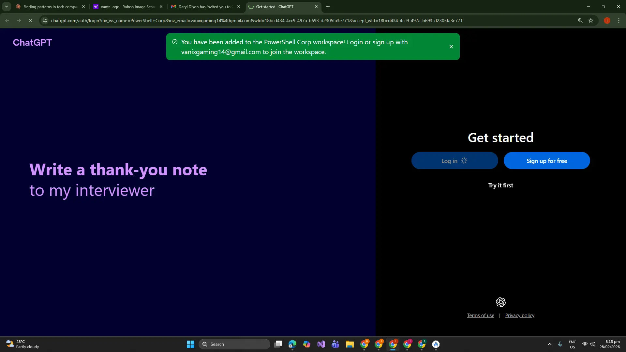
Task: Click the ChatGPT logo text
Action: click(x=32, y=42)
